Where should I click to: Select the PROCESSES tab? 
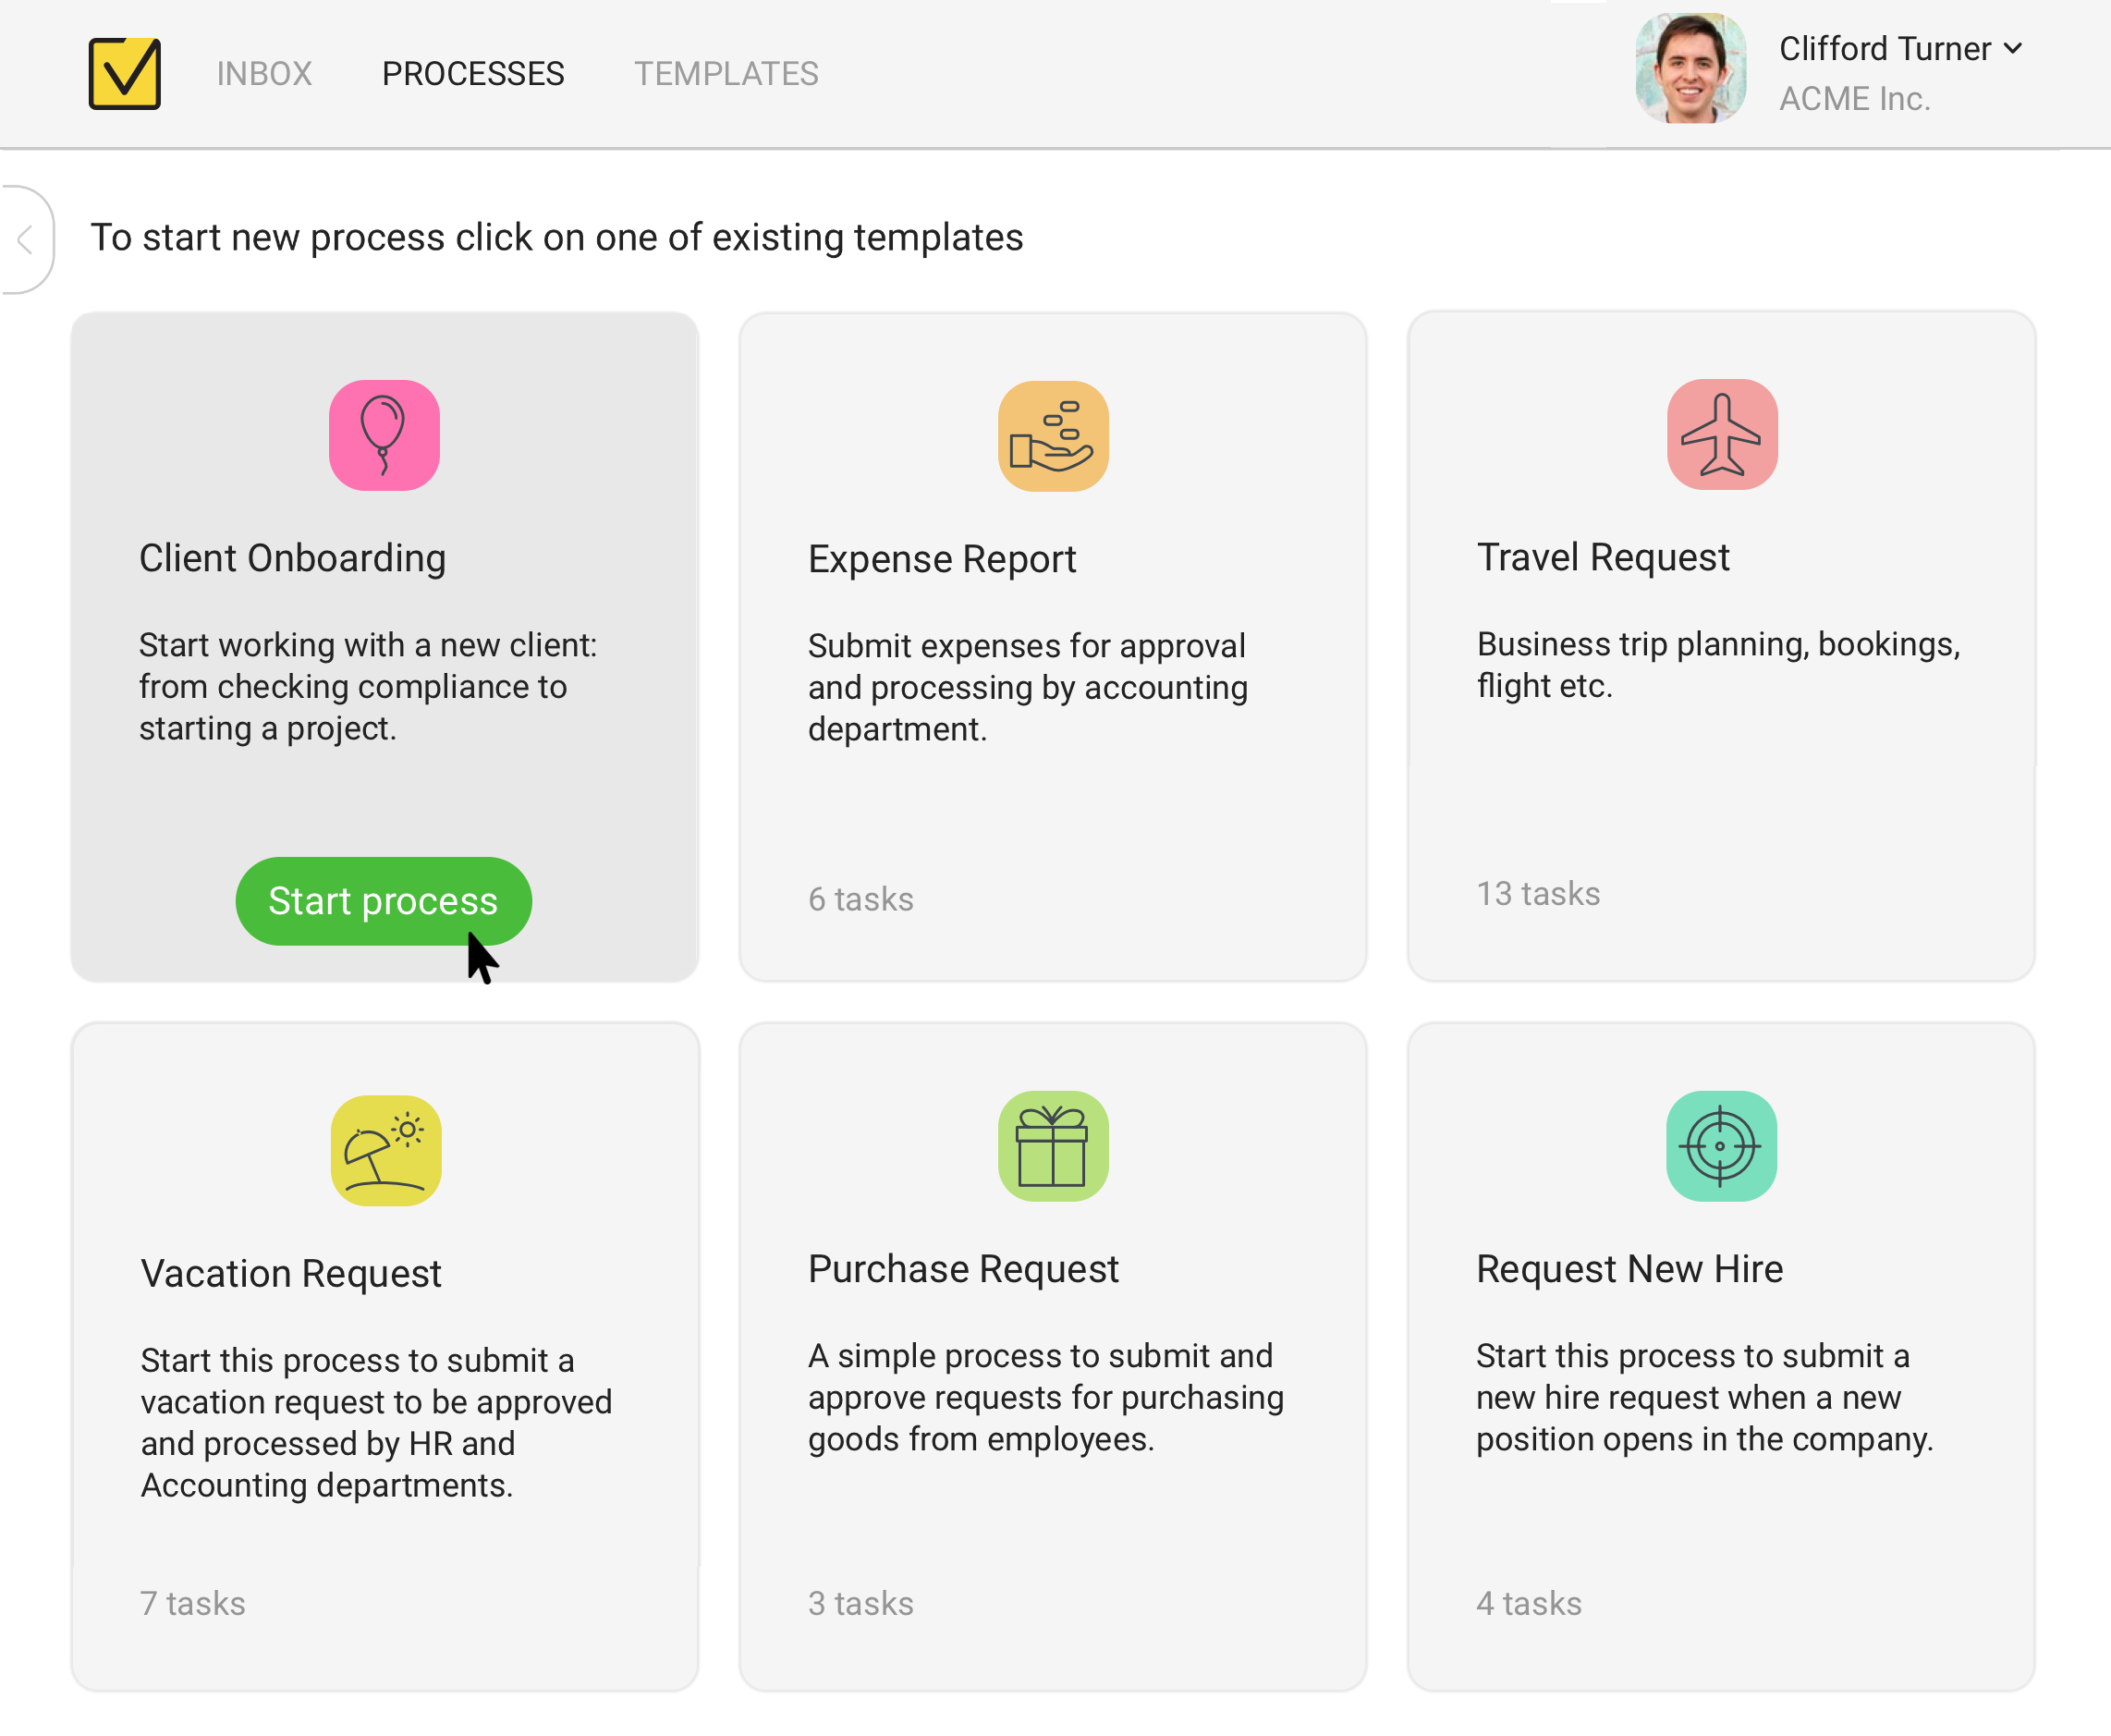[x=473, y=74]
